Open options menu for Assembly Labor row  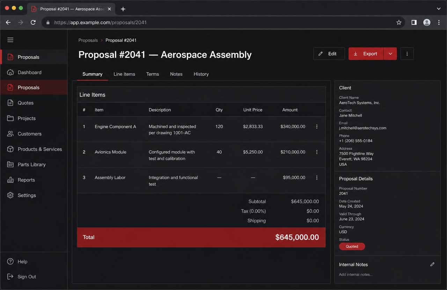317,177
